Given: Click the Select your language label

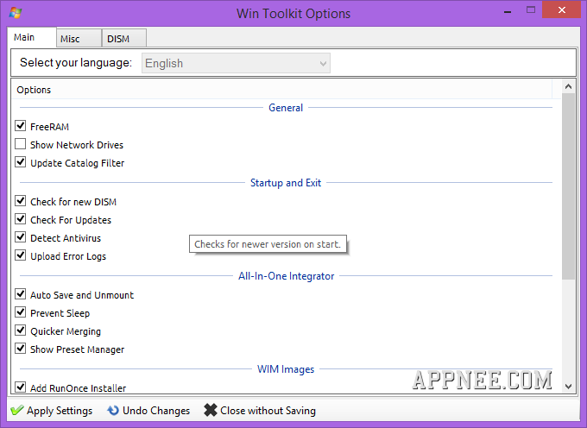Looking at the screenshot, I should pyautogui.click(x=76, y=62).
